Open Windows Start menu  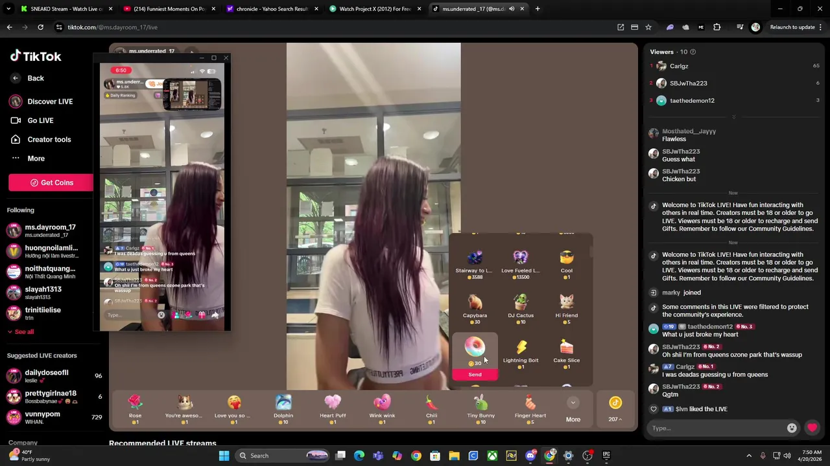click(x=224, y=456)
